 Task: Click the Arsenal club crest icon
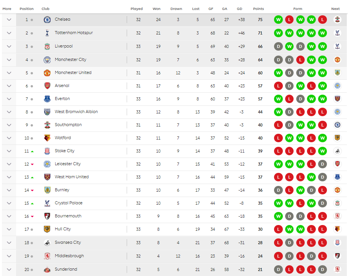pos(47,86)
